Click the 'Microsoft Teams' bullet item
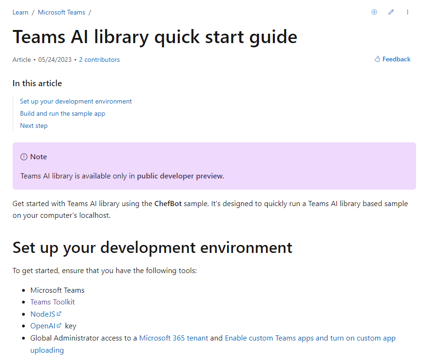The image size is (432, 363). pyautogui.click(x=57, y=290)
